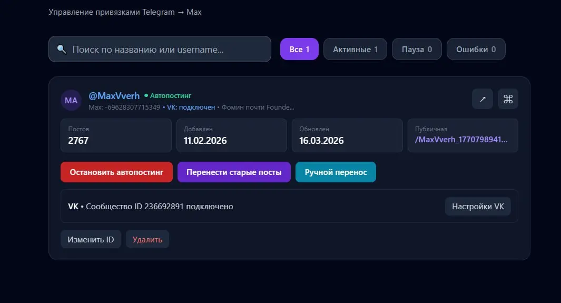The width and height of the screenshot is (561, 303).
Task: Open the external link arrow icon
Action: click(483, 99)
